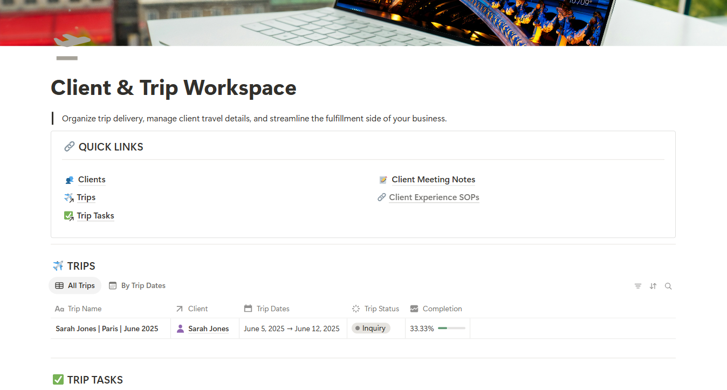Screen dimensions: 727x390
Task: Open the Client Experience SOPs link
Action: click(x=434, y=197)
